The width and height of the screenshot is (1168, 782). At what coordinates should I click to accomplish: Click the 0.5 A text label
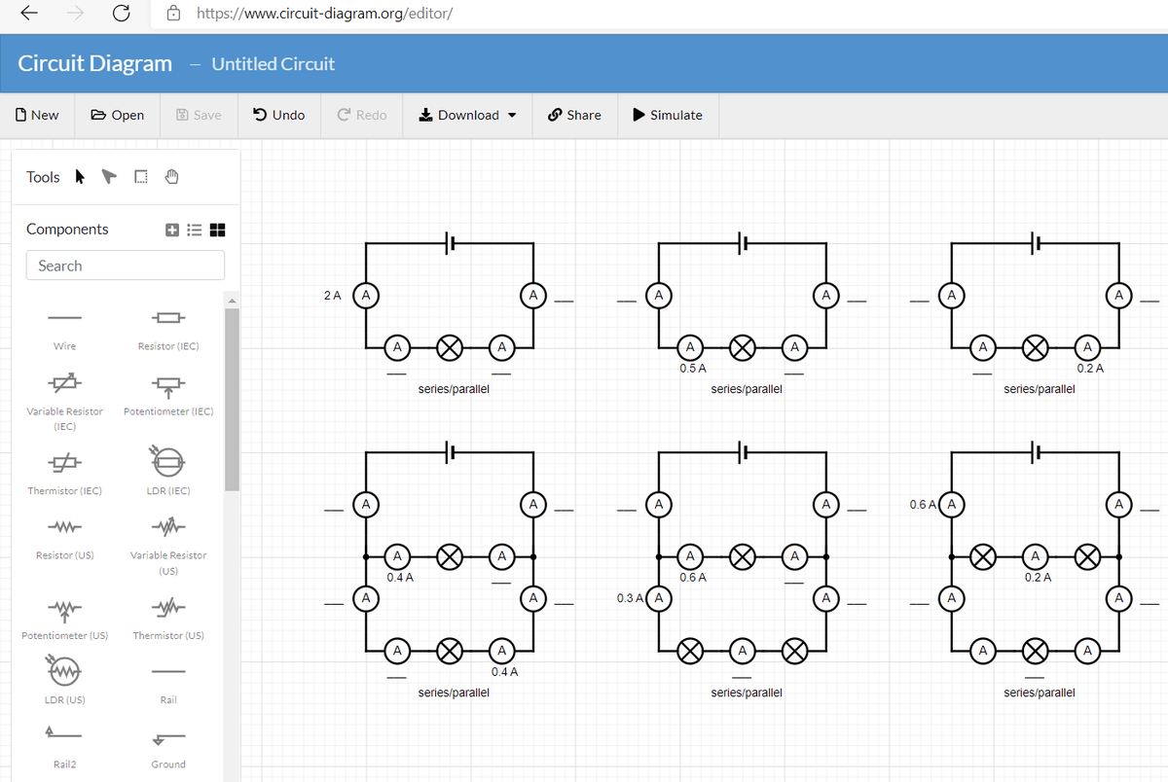point(693,369)
